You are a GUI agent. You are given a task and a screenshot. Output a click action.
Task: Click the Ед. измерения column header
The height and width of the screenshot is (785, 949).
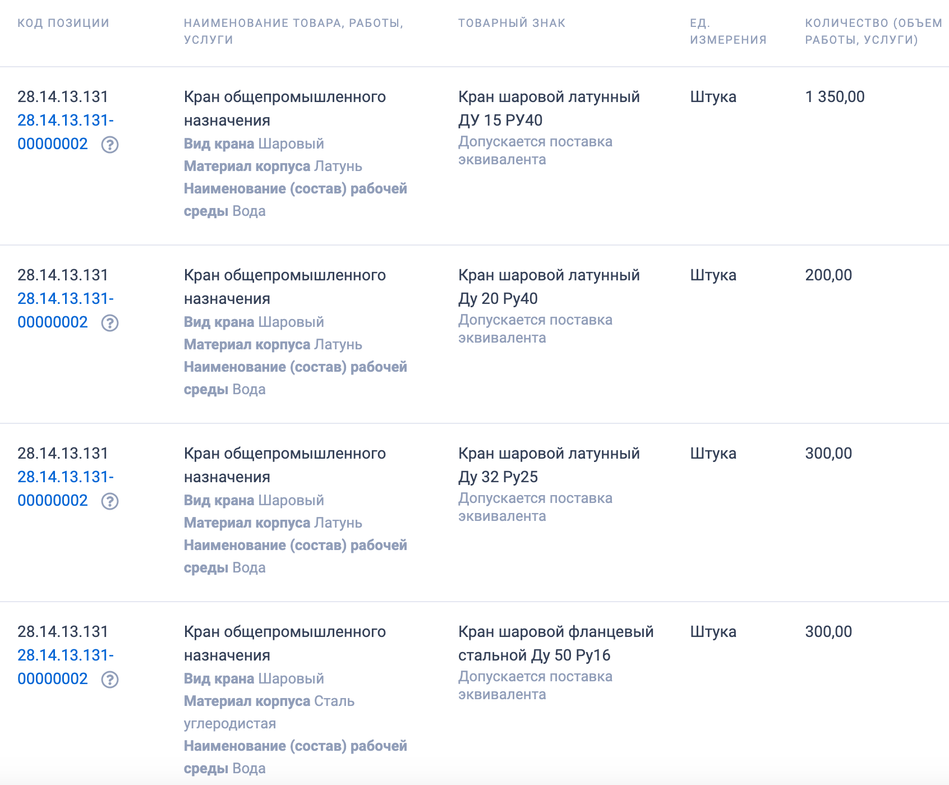[x=727, y=31]
